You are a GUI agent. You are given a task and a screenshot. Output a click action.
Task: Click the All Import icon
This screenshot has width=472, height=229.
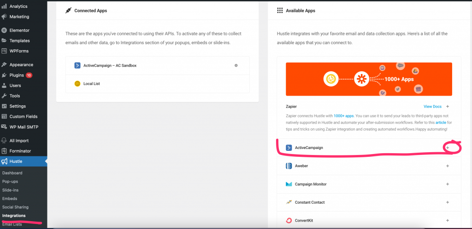click(4, 141)
